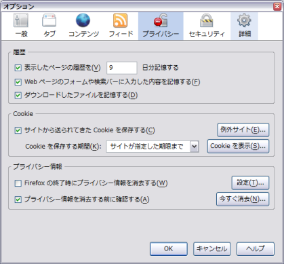The width and height of the screenshot is (284, 264).
Task: Open the Cookie を保存する期間 dropdown
Action: coord(153,147)
